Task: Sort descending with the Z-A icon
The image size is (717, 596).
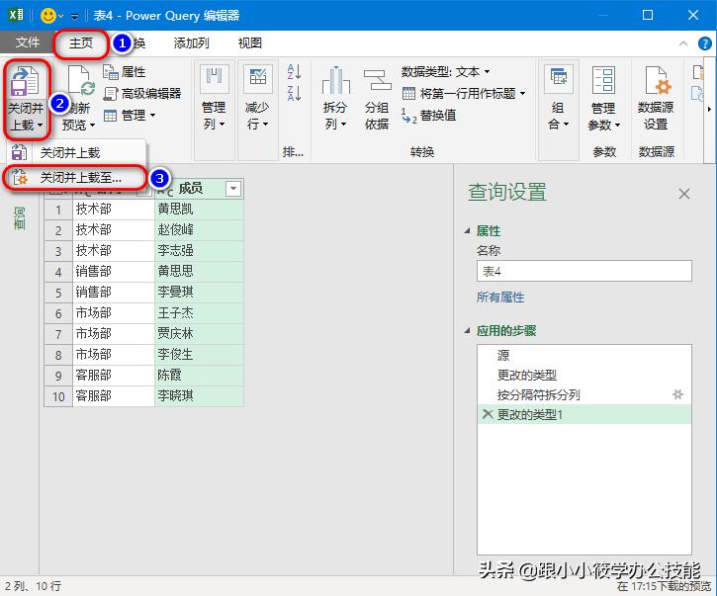Action: [294, 93]
